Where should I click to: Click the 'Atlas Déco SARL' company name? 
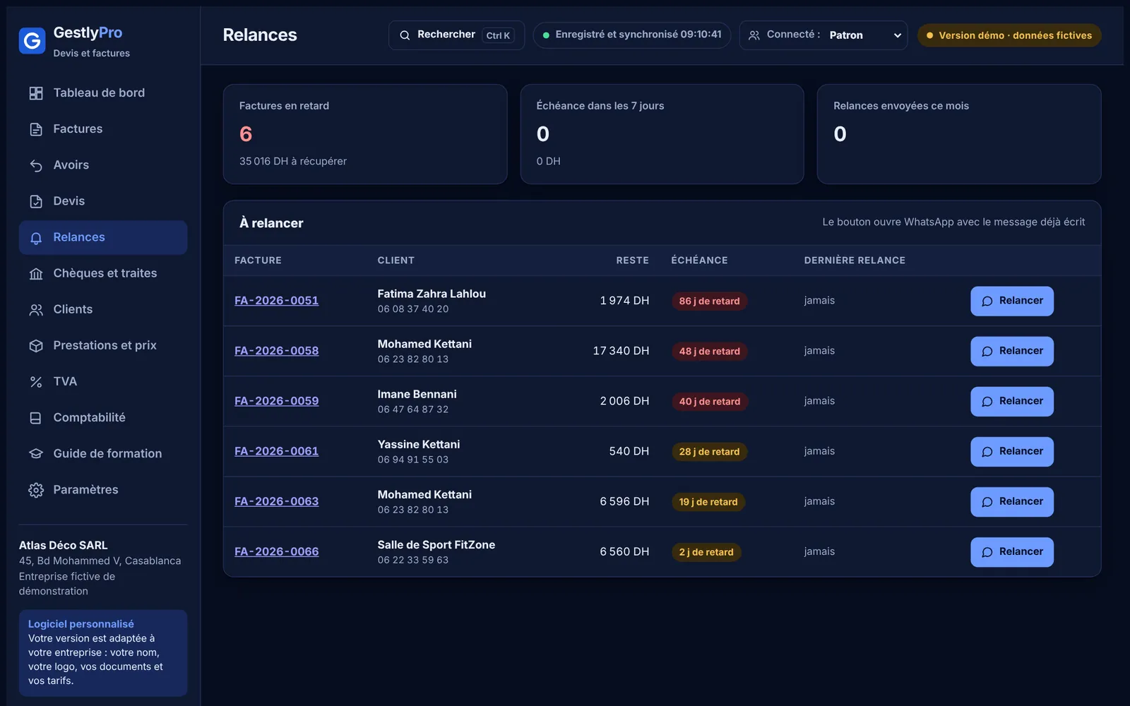coord(64,545)
